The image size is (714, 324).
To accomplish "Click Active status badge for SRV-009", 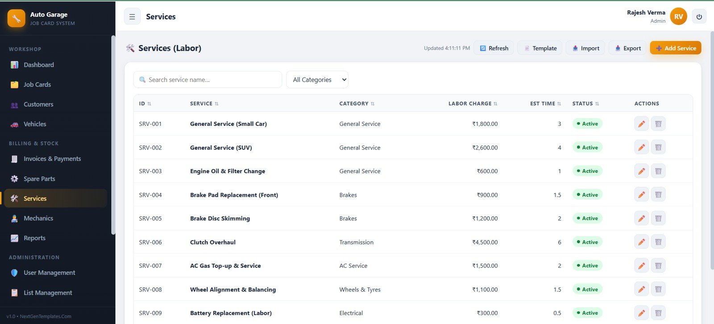I will tap(587, 313).
